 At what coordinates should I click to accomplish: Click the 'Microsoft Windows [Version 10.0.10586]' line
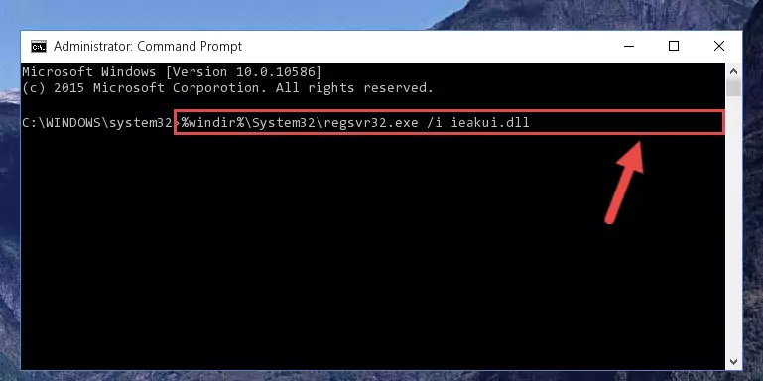click(172, 72)
